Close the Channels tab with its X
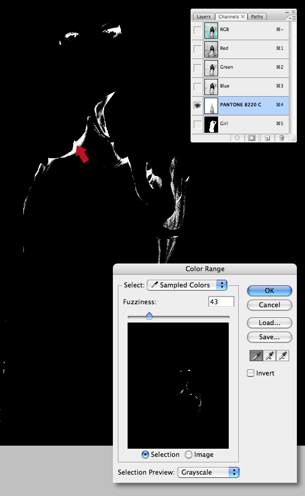 click(243, 16)
